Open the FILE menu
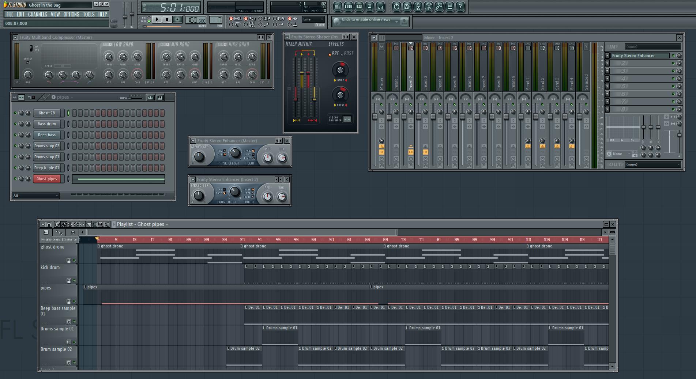The height and width of the screenshot is (379, 696). pos(10,14)
